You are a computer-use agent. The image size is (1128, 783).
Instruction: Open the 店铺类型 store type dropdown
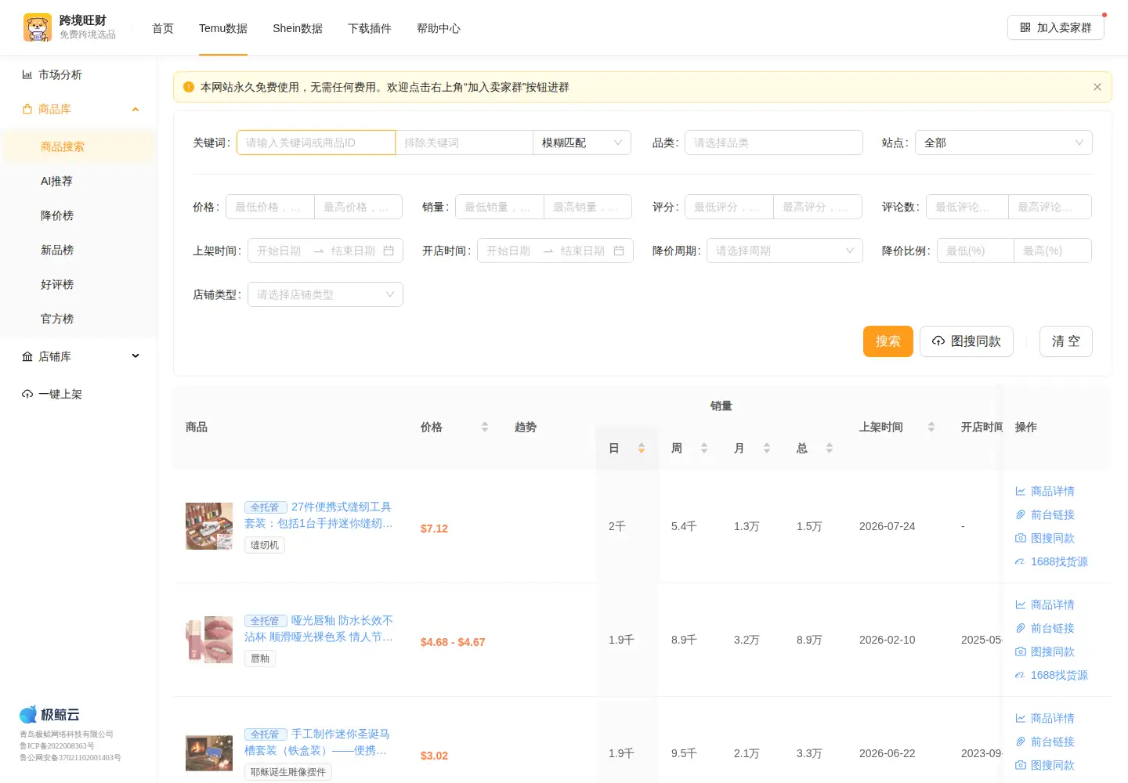(325, 294)
